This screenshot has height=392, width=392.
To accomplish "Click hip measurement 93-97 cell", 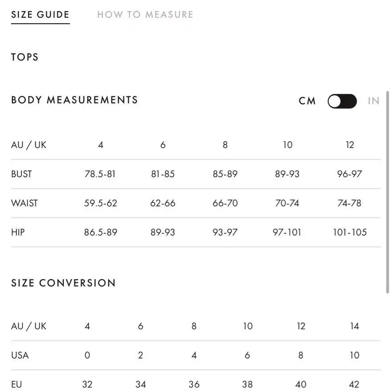I will (x=225, y=232).
